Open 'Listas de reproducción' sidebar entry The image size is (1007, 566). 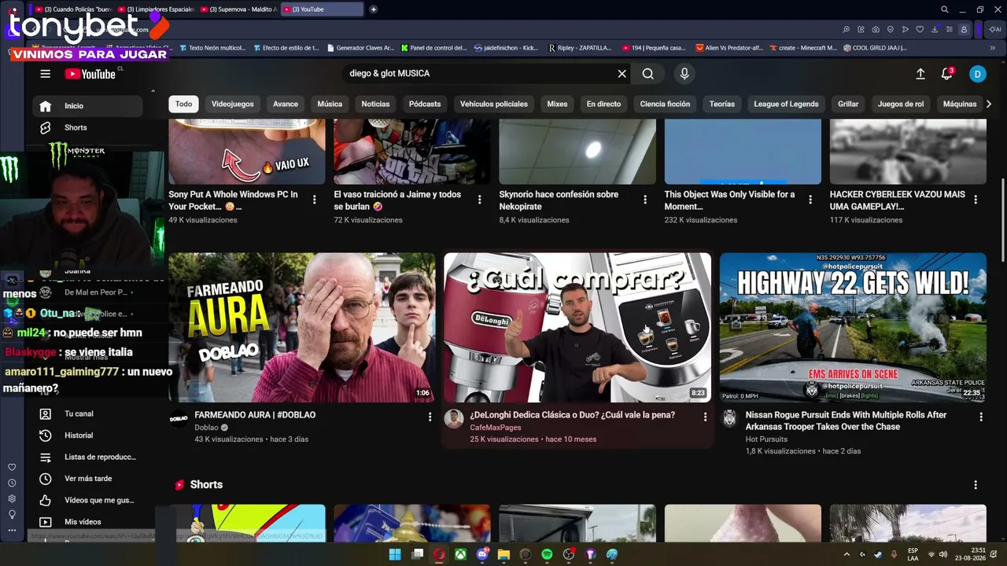(88, 457)
